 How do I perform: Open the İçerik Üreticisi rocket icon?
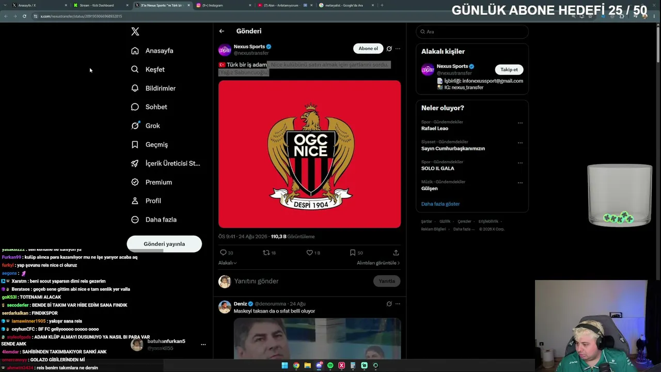pyautogui.click(x=135, y=163)
